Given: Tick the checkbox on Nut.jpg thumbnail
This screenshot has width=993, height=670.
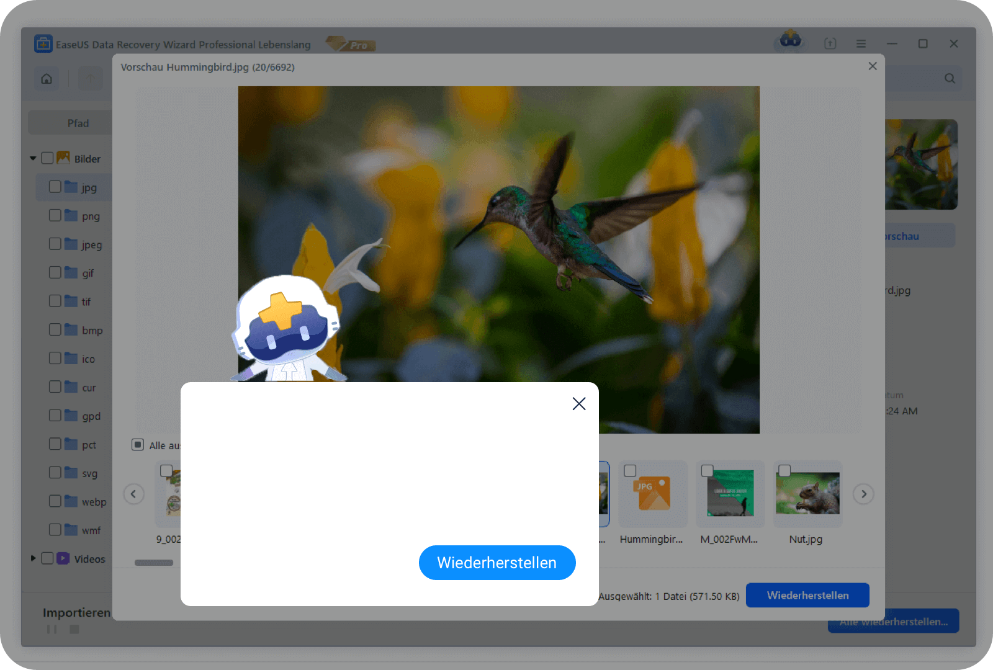Looking at the screenshot, I should point(784,471).
